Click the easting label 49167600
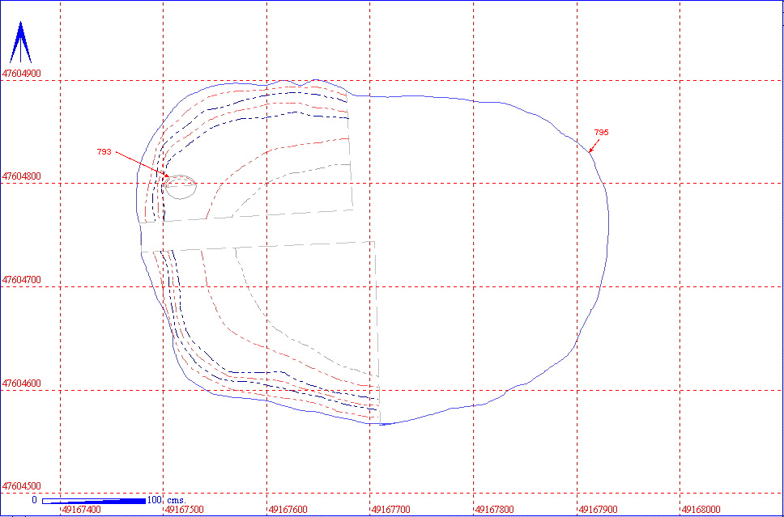Viewport: 784px width, 517px height. [x=288, y=510]
